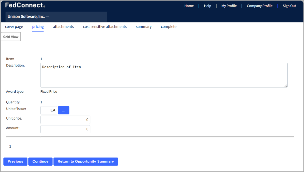This screenshot has height=172, width=304.
Task: Go to My Profile
Action: [229, 6]
